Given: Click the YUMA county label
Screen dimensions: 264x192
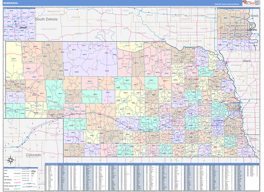Looking at the screenshot, I should coord(52,157).
